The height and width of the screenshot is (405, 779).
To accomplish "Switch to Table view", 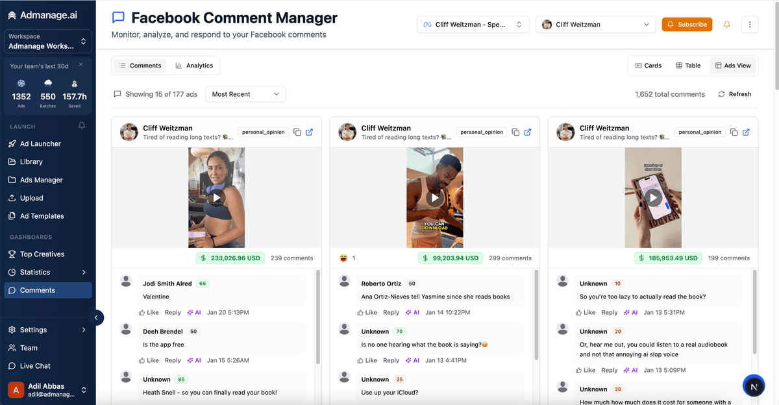I will 689,66.
